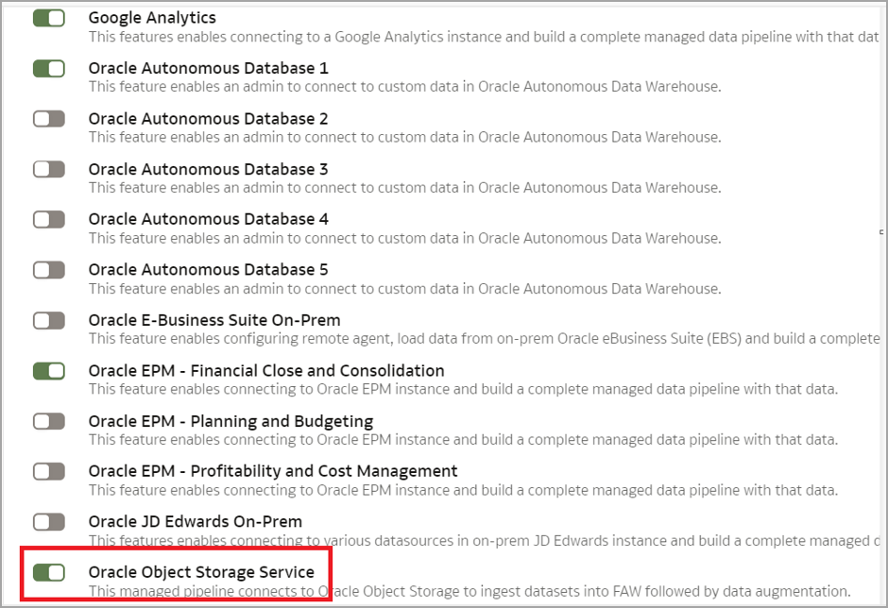The width and height of the screenshot is (888, 608).
Task: Disable EPM Financial Close and Consolidation toggle
Action: (x=48, y=371)
